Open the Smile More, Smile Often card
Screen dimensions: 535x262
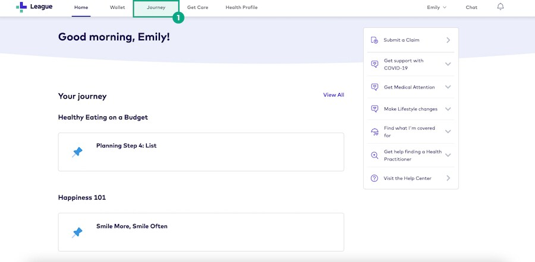(x=201, y=232)
